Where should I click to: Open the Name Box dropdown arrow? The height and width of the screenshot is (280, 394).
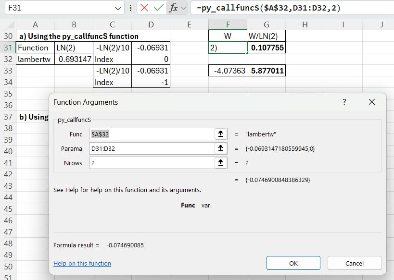point(119,8)
